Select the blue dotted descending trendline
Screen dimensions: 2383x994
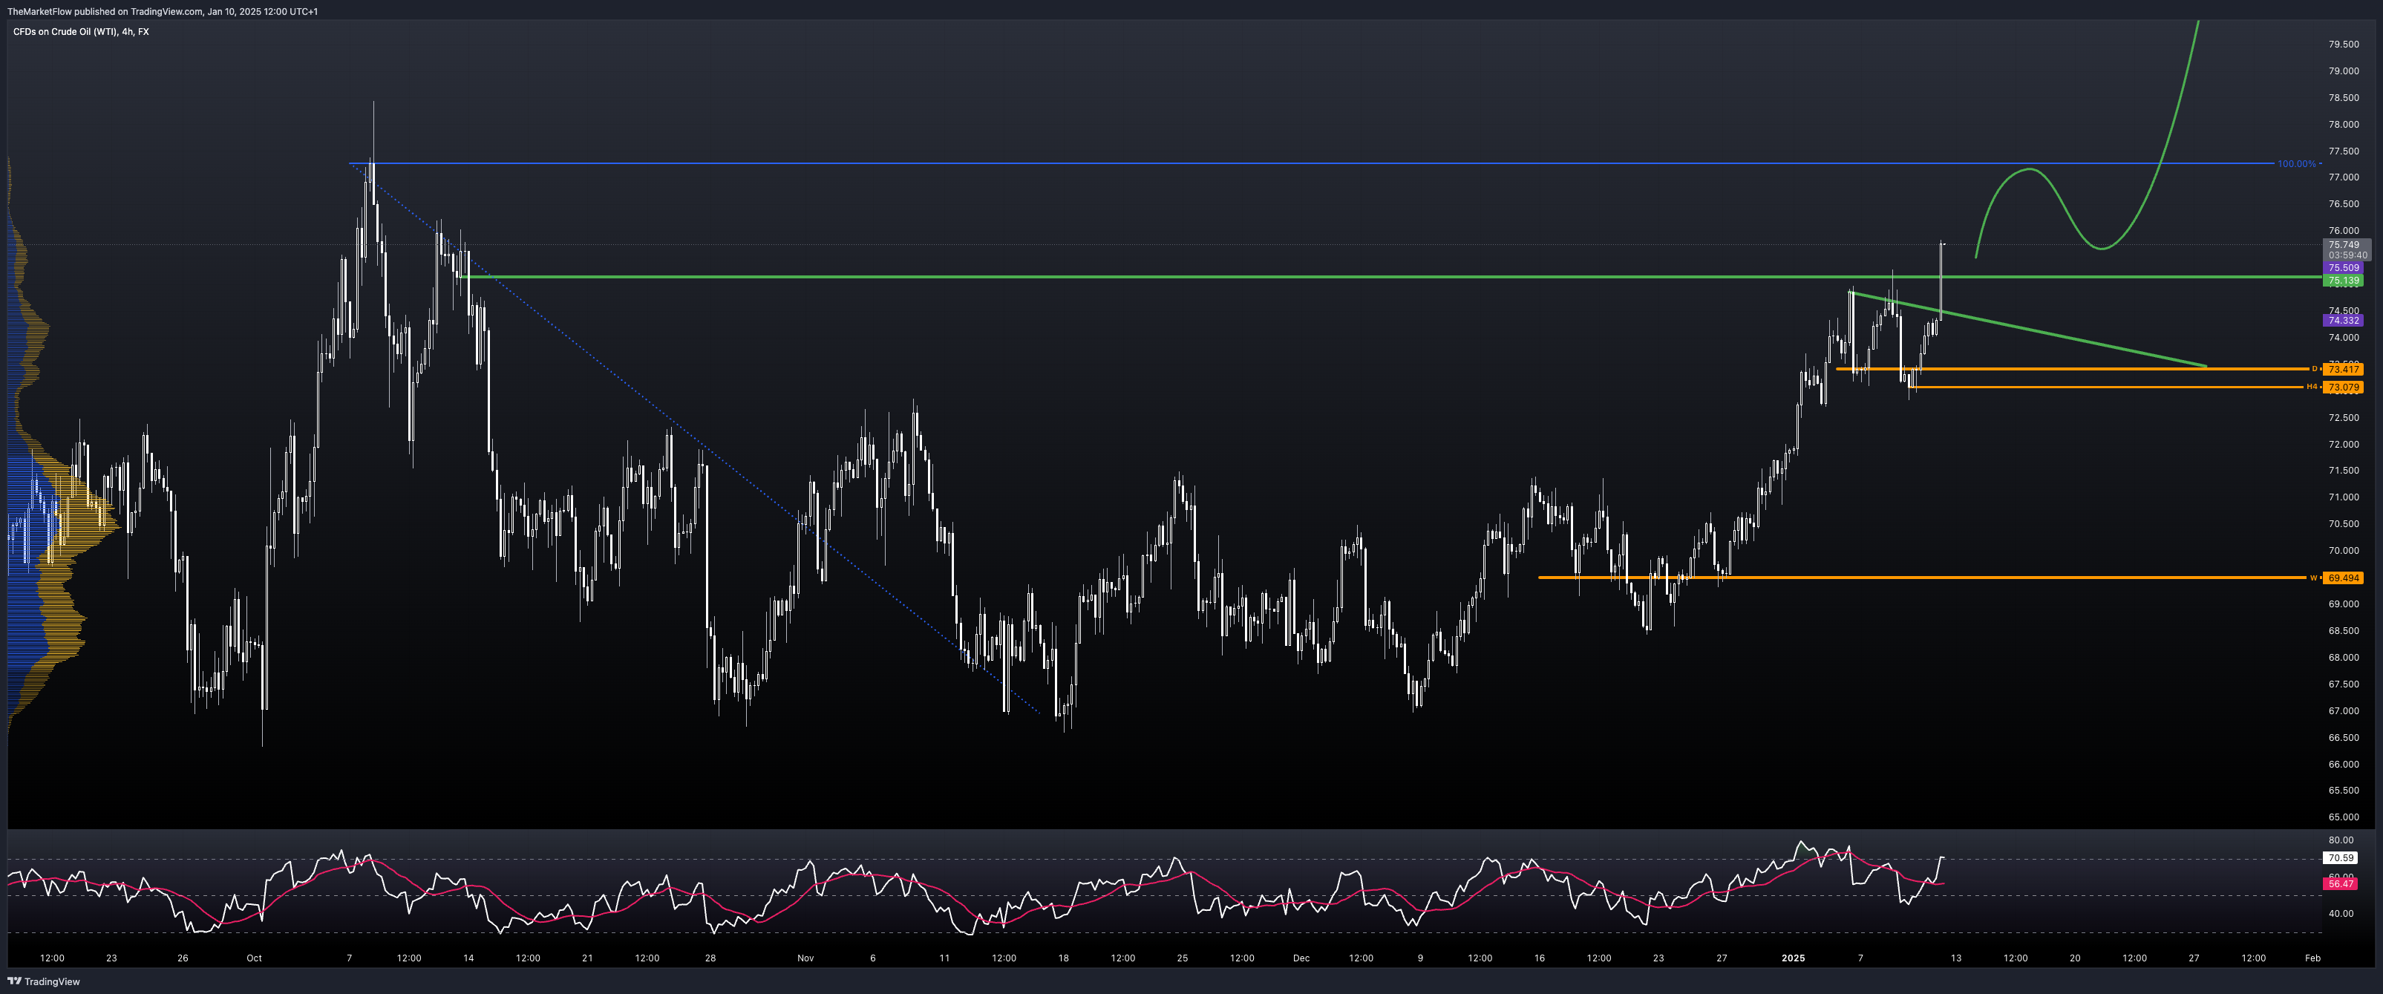click(x=694, y=439)
